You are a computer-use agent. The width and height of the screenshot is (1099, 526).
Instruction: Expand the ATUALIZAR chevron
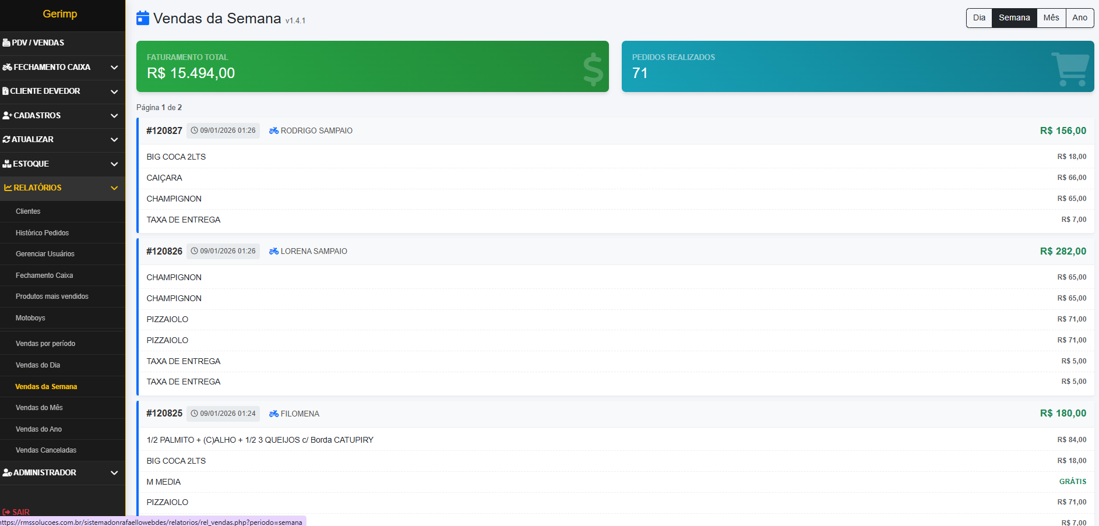tap(114, 140)
